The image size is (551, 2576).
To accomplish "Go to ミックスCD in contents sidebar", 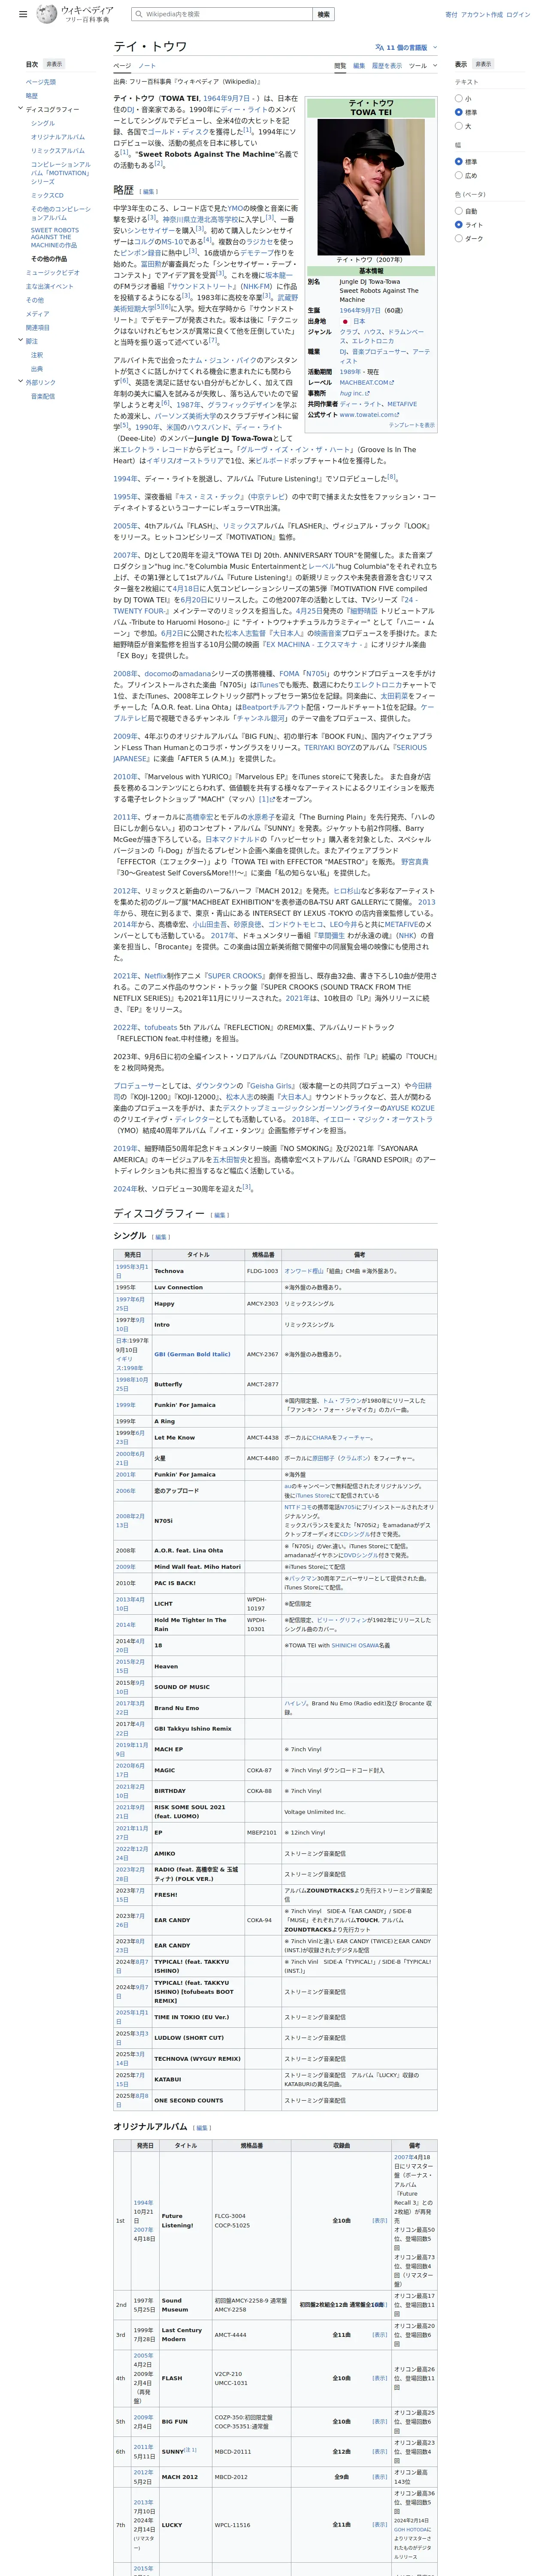I will (x=47, y=195).
